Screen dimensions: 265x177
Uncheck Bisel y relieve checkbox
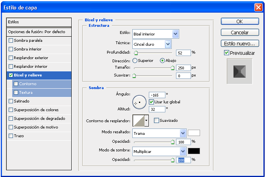click(x=11, y=75)
